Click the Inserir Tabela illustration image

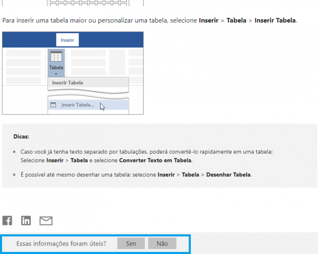(x=73, y=73)
